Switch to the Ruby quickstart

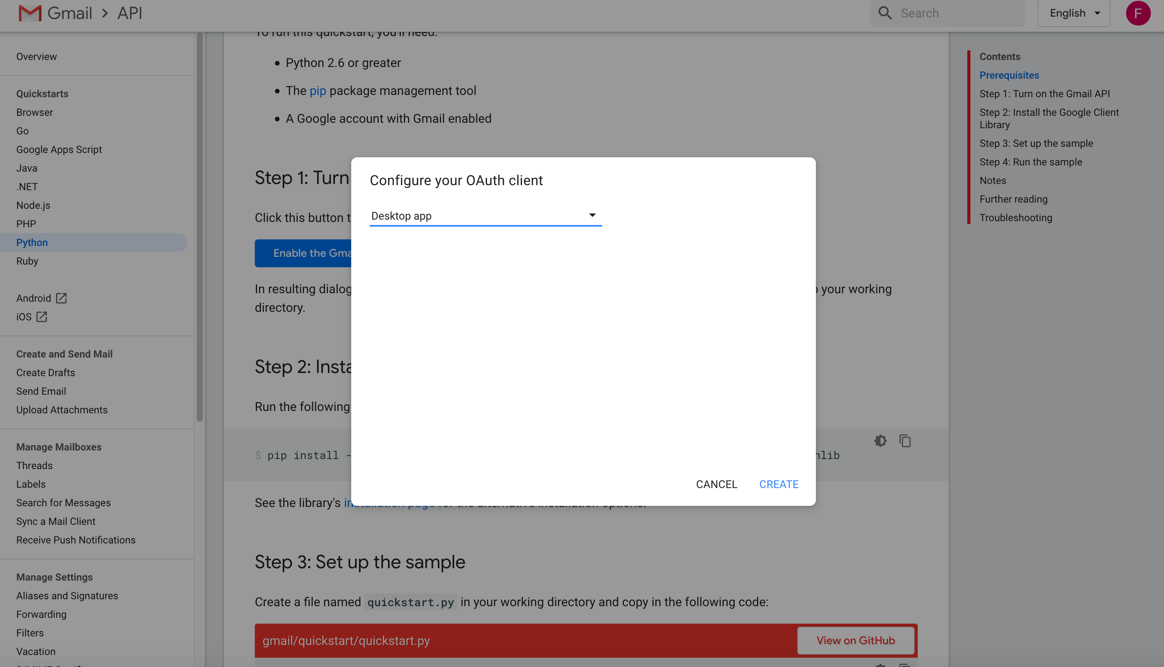point(27,261)
